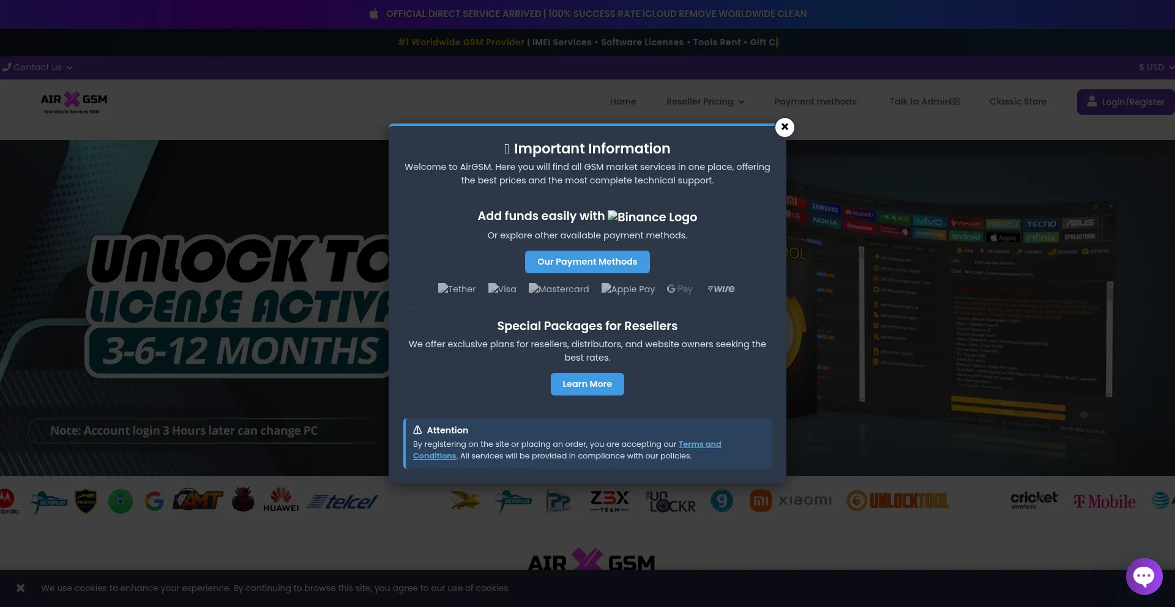1175x607 pixels.
Task: Click the SIM Unlockr logo
Action: click(x=671, y=501)
